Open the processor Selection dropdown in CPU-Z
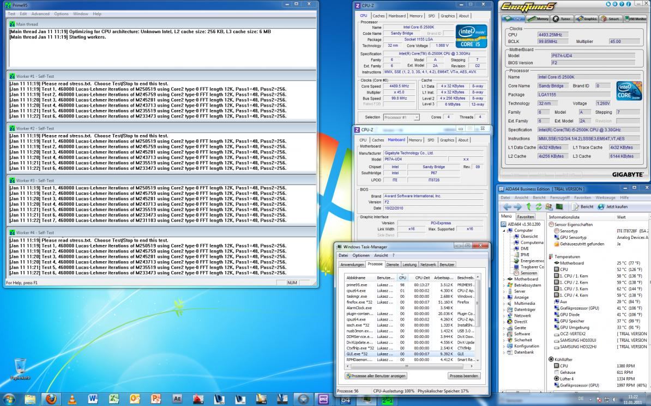The height and width of the screenshot is (406, 651). [x=401, y=117]
